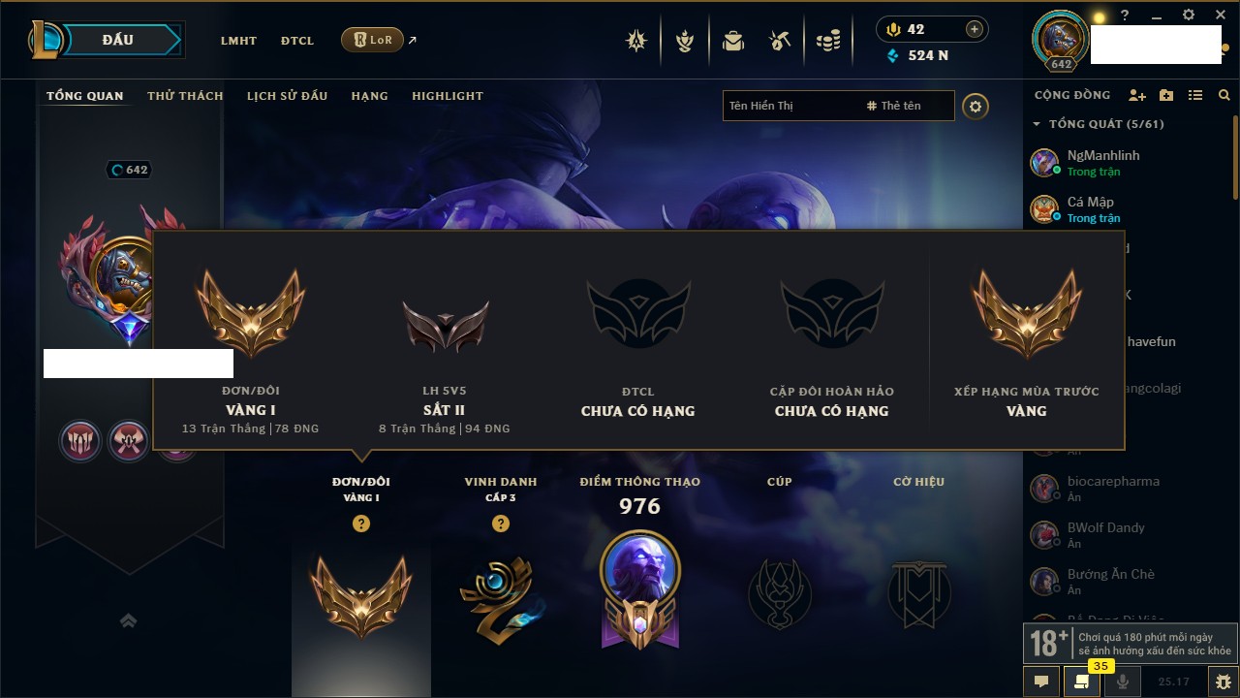Screen dimensions: 1240x698
Task: Expand the profile banner chevron arrows
Action: [128, 621]
